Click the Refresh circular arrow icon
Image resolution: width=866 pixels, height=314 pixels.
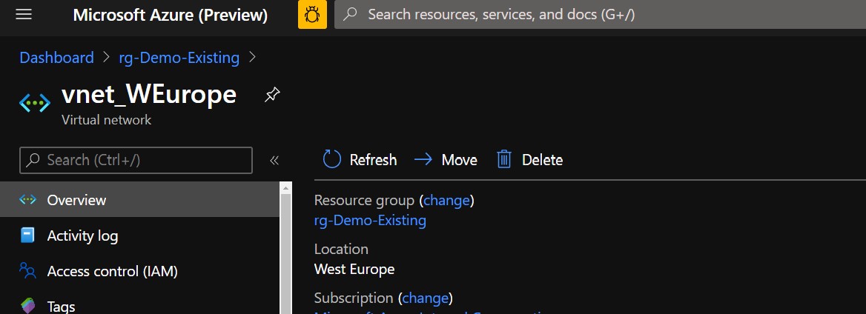tap(332, 159)
